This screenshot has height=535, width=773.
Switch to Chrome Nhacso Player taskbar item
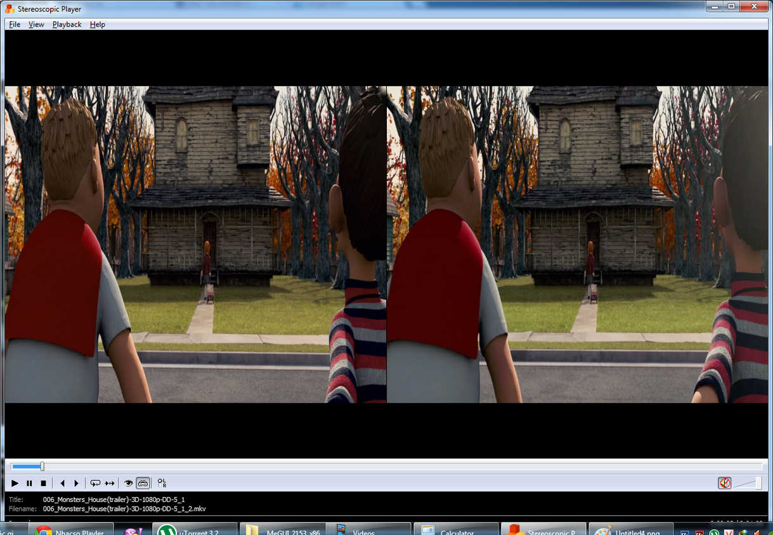[x=71, y=529]
